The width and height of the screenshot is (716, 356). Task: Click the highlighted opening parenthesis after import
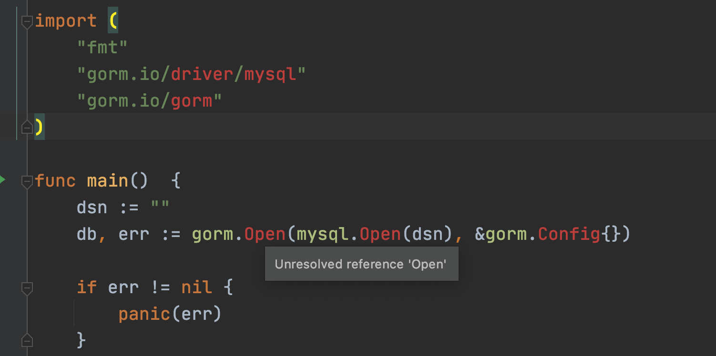(x=113, y=21)
